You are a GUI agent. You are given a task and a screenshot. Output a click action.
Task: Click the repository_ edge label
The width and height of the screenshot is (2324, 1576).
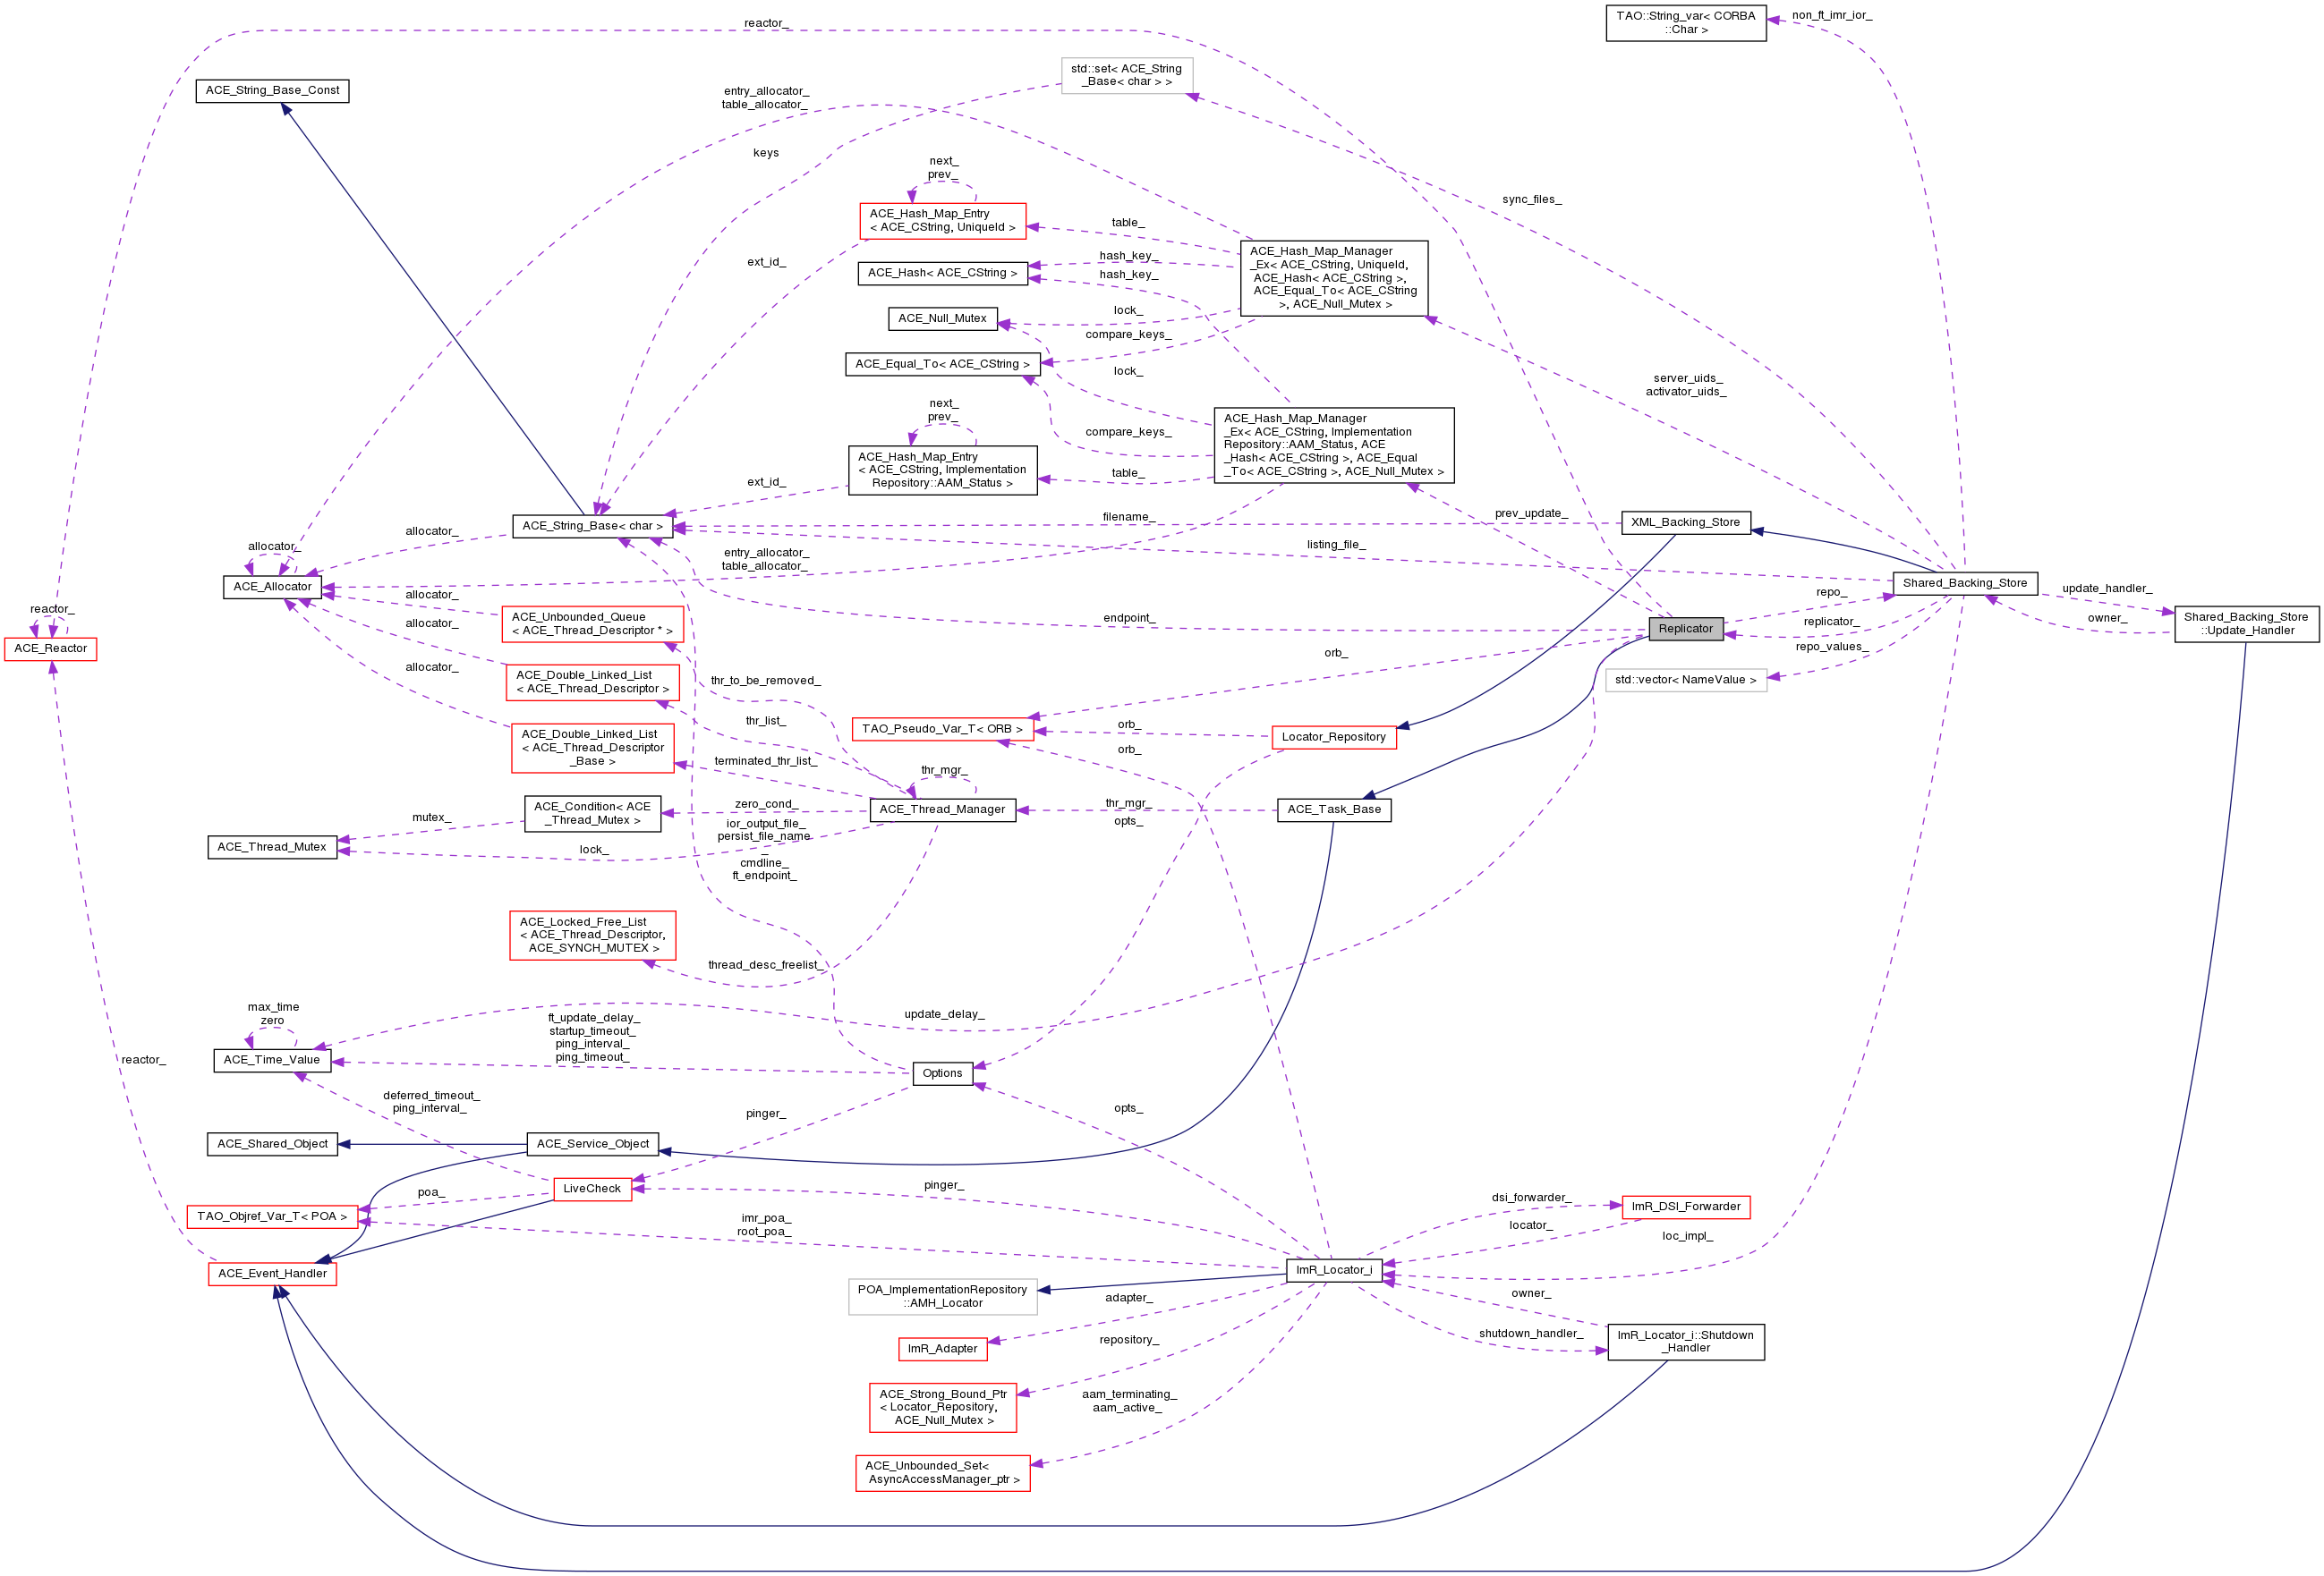1129,1340
